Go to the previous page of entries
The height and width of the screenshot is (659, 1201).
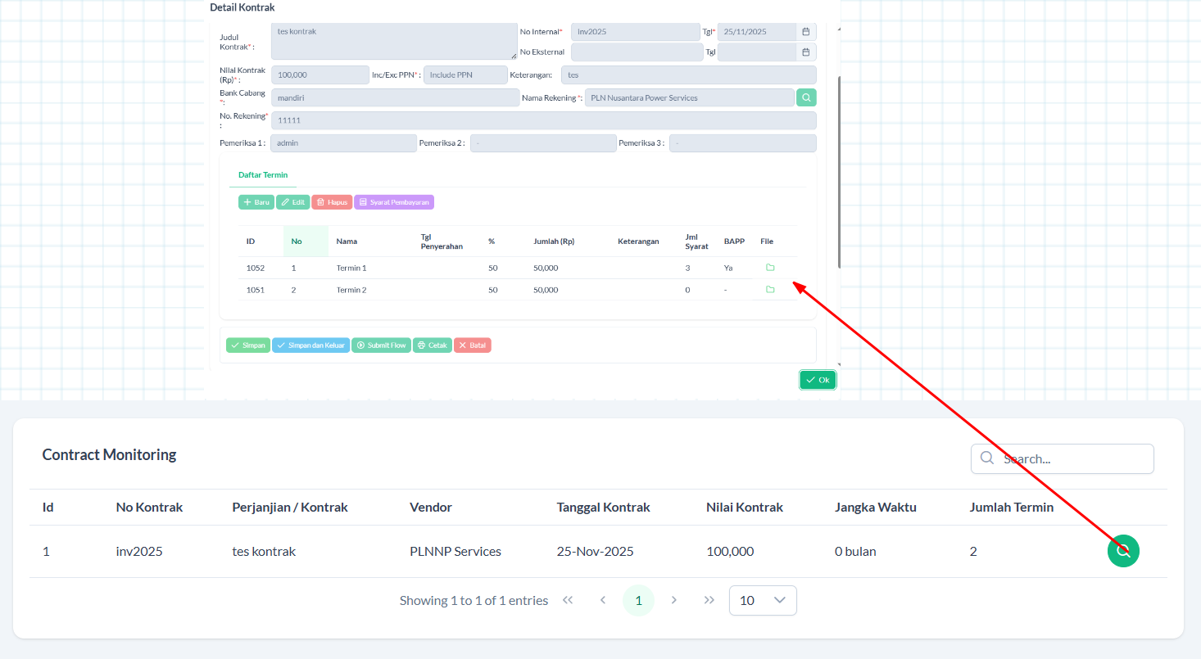coord(603,600)
